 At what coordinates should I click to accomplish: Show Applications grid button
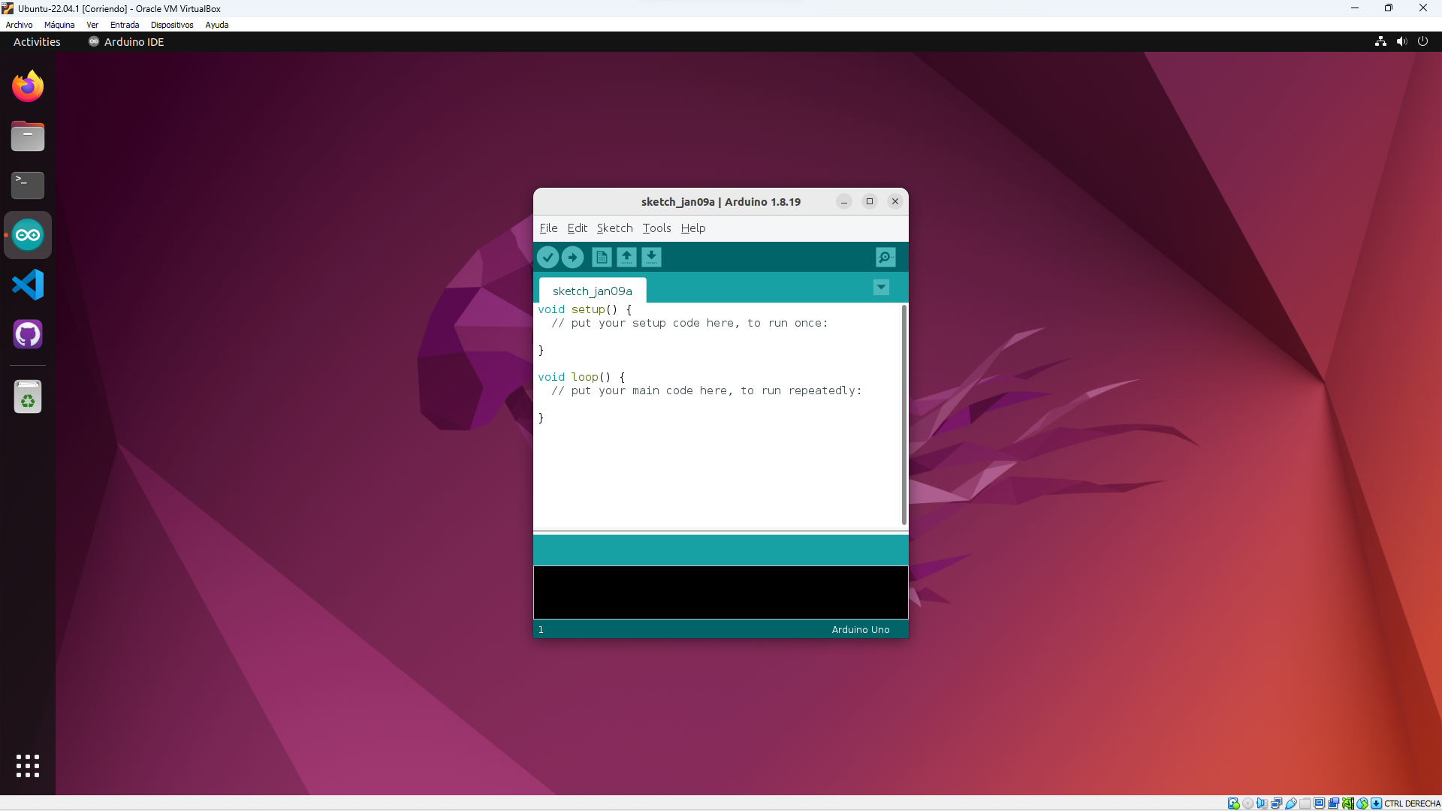[28, 766]
